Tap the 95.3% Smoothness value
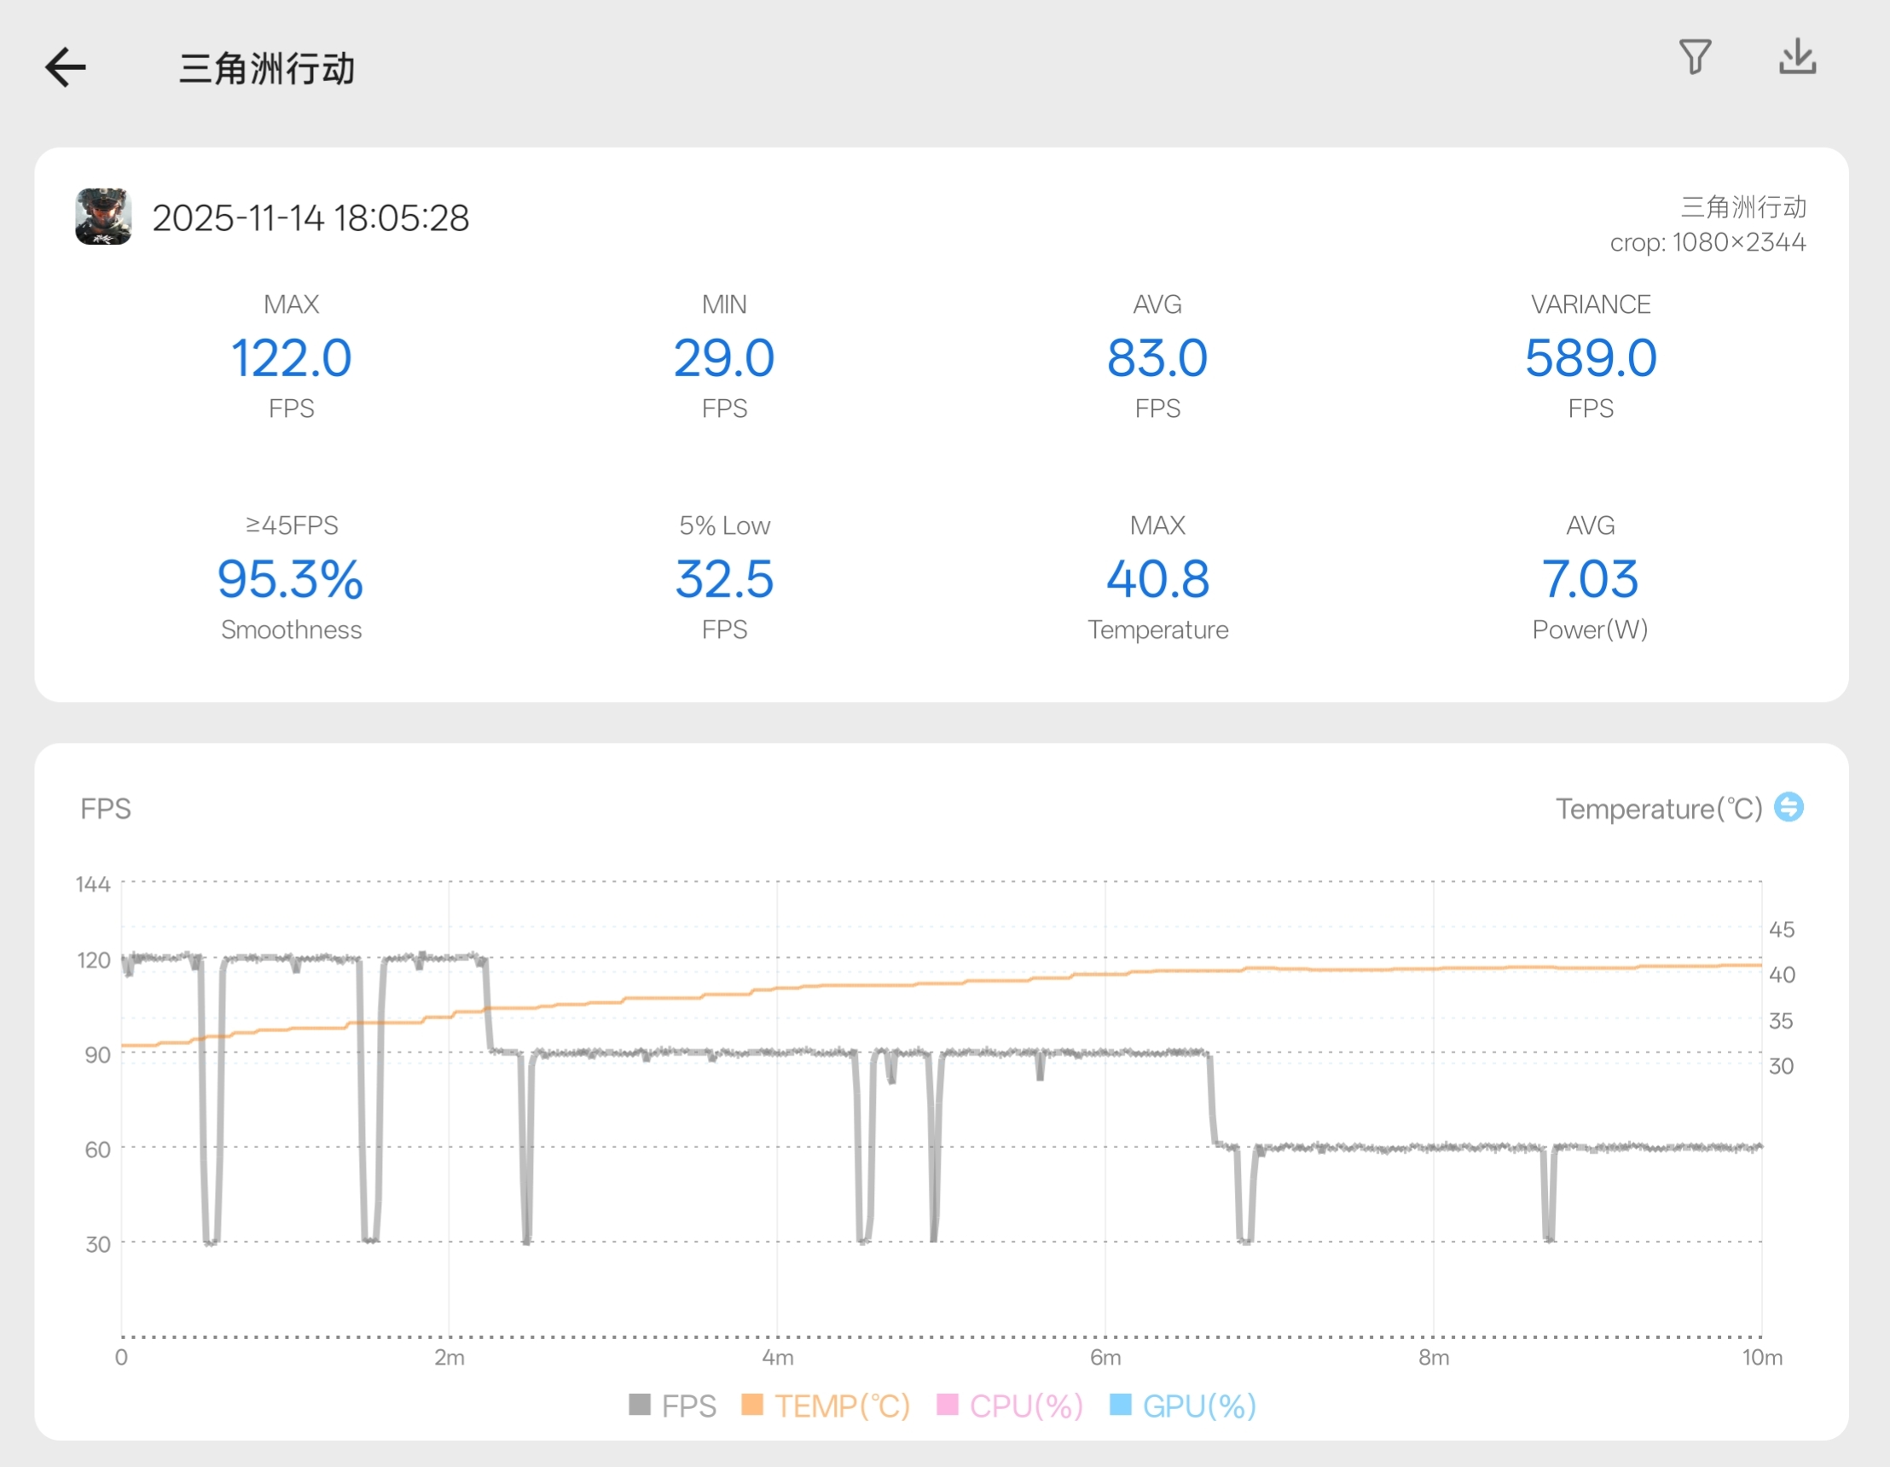1890x1467 pixels. tap(291, 579)
